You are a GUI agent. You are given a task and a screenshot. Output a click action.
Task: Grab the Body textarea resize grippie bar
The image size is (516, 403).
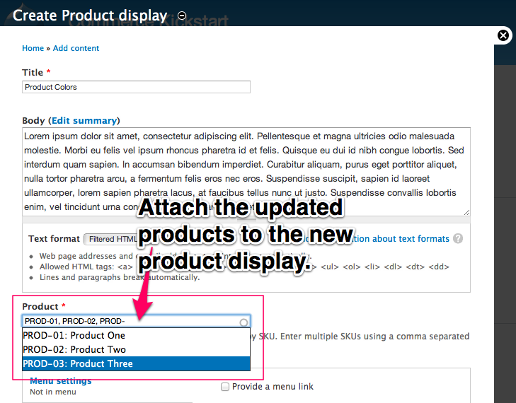pyautogui.click(x=246, y=219)
